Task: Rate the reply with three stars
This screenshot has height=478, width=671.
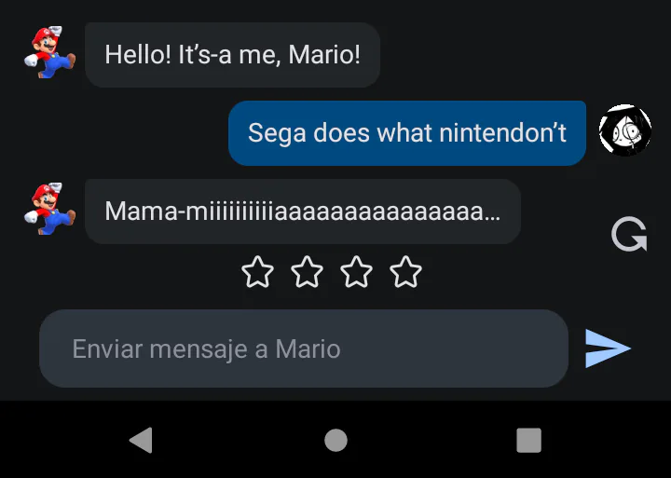Action: click(356, 272)
